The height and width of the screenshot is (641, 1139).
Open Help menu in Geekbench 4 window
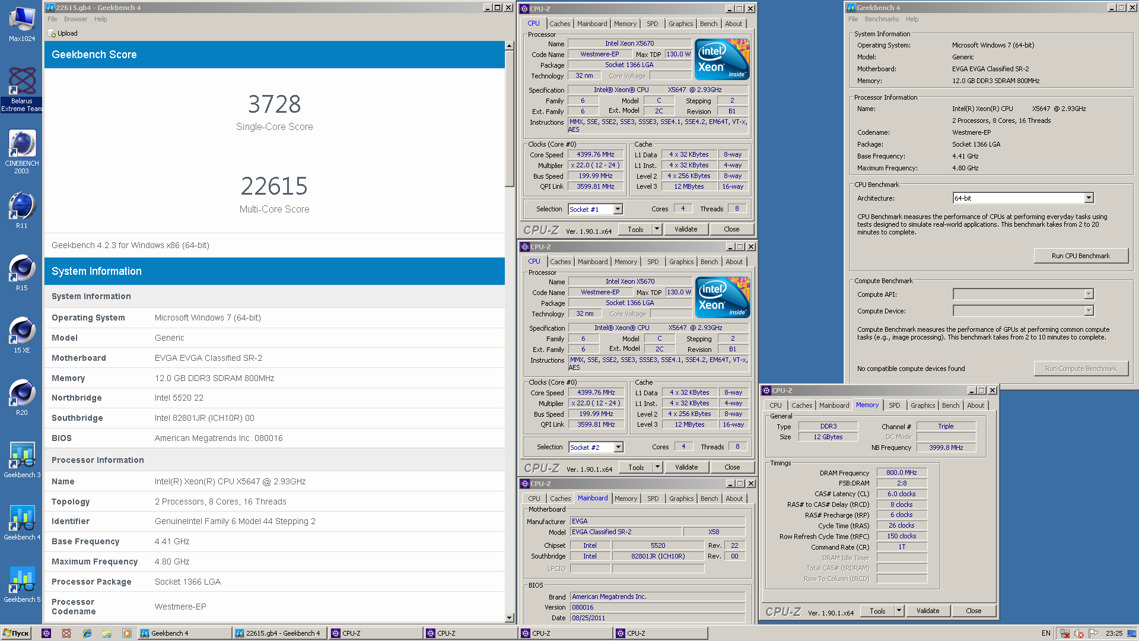(x=912, y=19)
